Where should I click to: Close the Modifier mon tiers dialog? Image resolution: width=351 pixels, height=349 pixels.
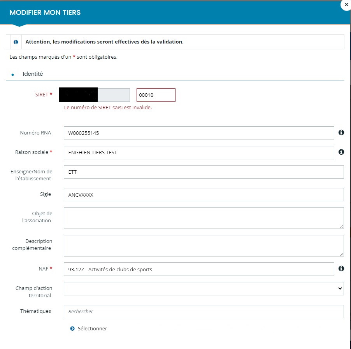(346, 5)
